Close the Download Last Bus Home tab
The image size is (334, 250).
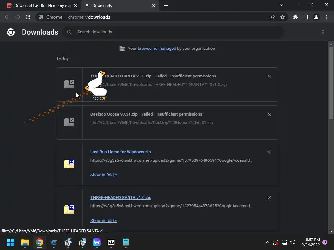[76, 6]
